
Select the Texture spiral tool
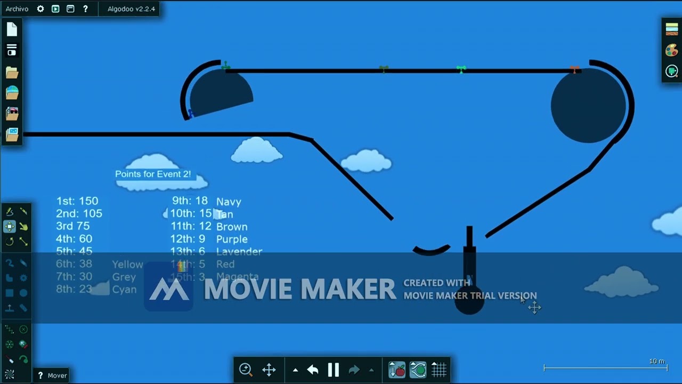coord(10,374)
